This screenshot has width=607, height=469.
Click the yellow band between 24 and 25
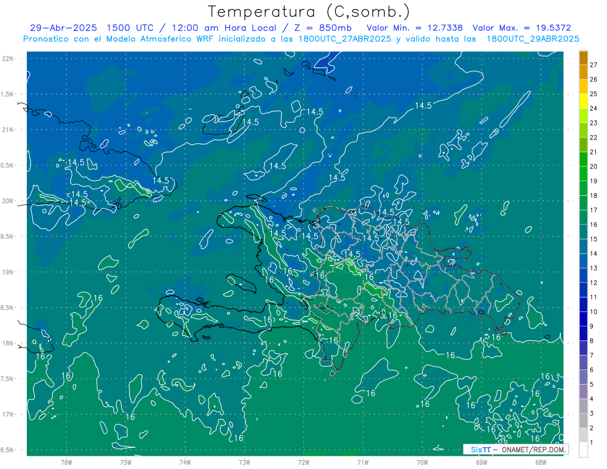click(583, 101)
